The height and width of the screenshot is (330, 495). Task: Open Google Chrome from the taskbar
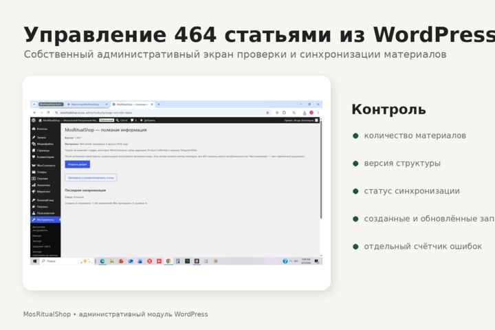tap(168, 261)
